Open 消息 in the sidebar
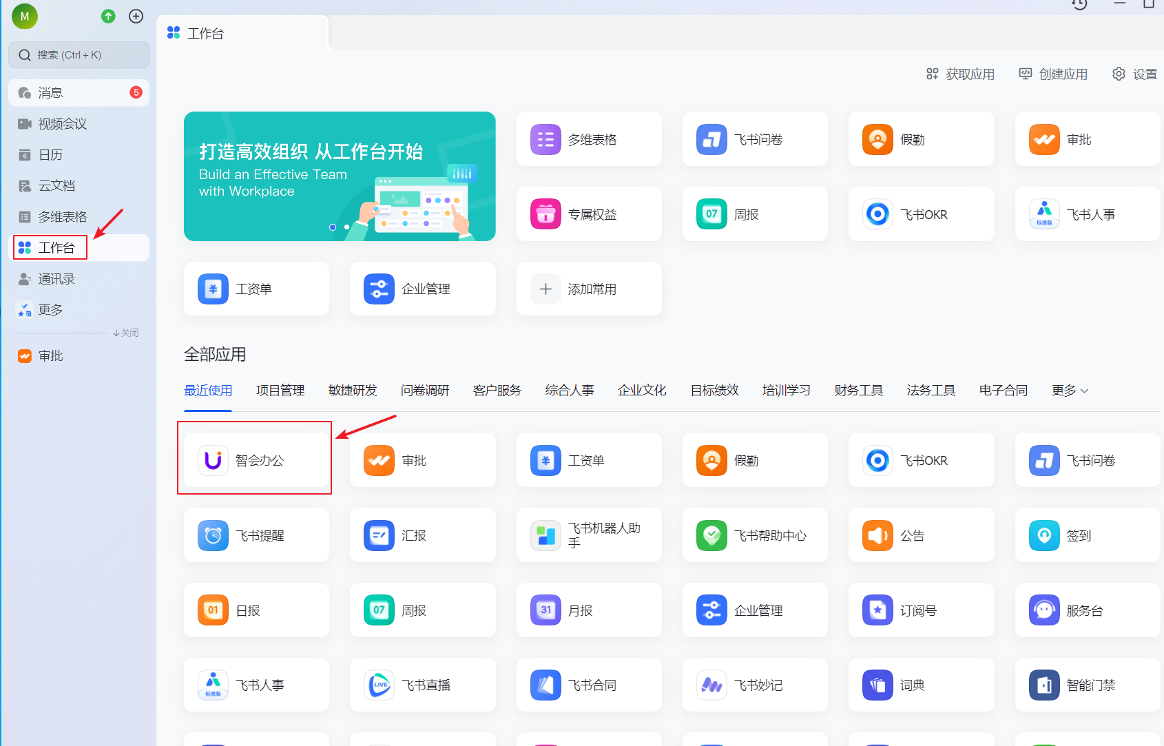1164x746 pixels. pyautogui.click(x=79, y=92)
